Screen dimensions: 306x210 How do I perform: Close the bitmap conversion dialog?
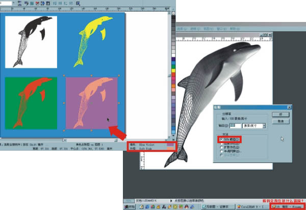[289, 107]
